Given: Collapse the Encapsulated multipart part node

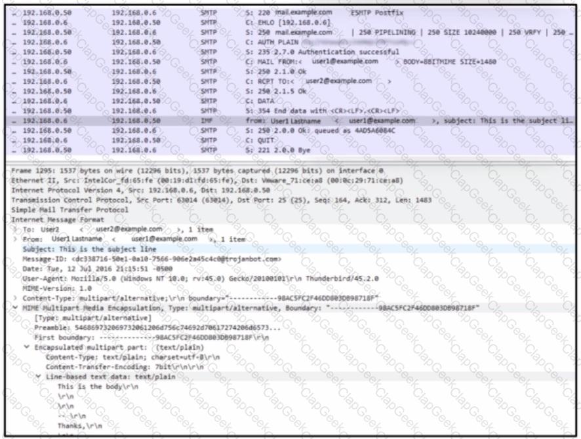Looking at the screenshot, I should (27, 348).
